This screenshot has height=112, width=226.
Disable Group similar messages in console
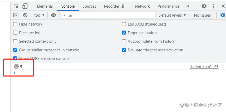click(x=15, y=50)
